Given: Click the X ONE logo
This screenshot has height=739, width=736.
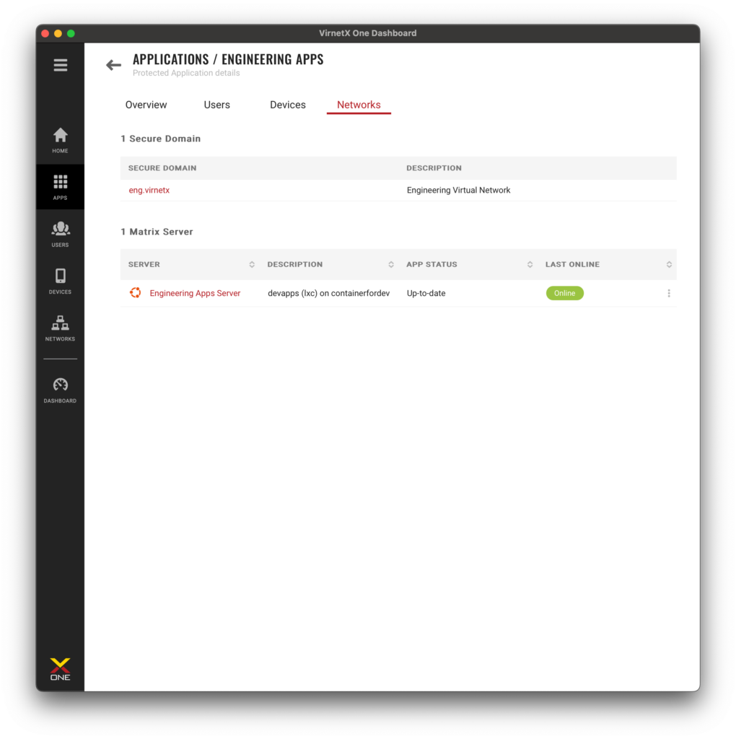Looking at the screenshot, I should (x=61, y=669).
